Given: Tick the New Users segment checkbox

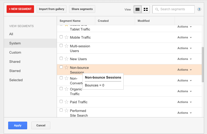Looking at the screenshot, I should (61, 59).
